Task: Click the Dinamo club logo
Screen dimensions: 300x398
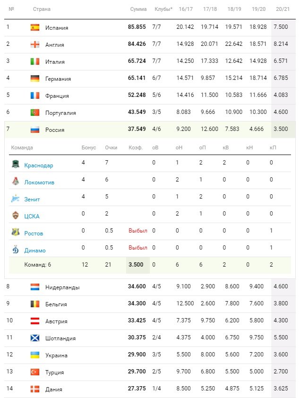Action: (x=15, y=250)
